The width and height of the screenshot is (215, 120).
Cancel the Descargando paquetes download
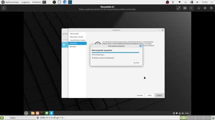(136, 63)
